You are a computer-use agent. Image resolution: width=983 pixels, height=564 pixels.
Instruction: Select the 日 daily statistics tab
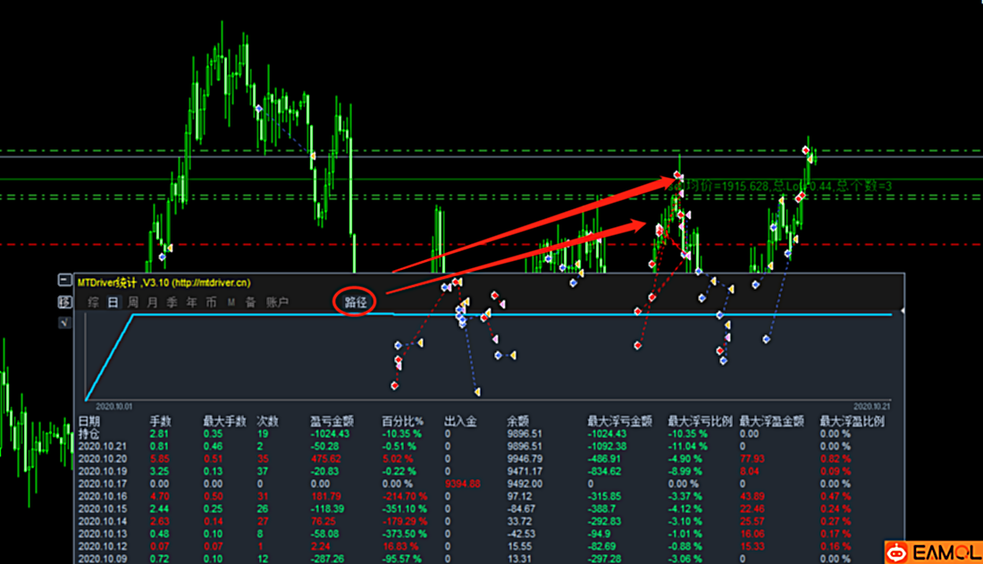click(x=113, y=302)
